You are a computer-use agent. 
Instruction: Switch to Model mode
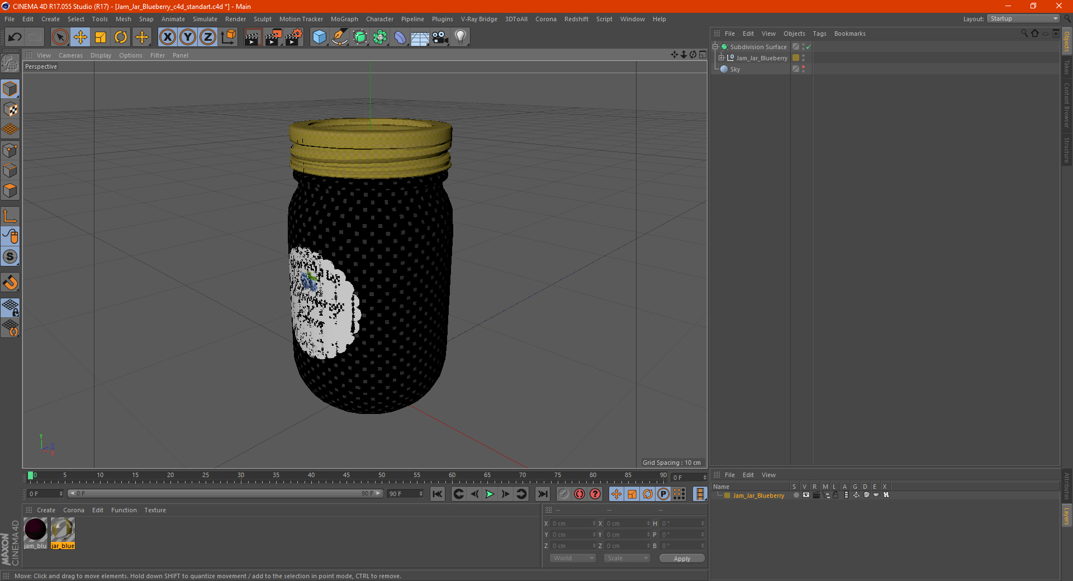[10, 89]
